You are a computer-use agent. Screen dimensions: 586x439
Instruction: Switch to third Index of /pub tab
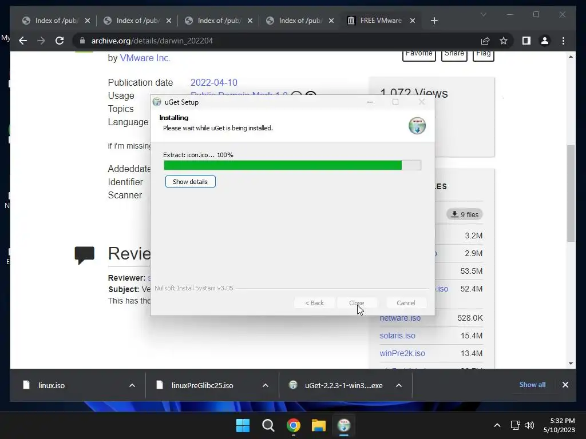tap(219, 21)
